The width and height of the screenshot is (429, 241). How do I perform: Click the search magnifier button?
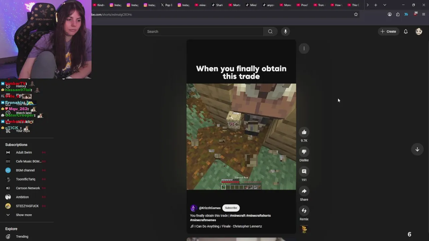270,31
